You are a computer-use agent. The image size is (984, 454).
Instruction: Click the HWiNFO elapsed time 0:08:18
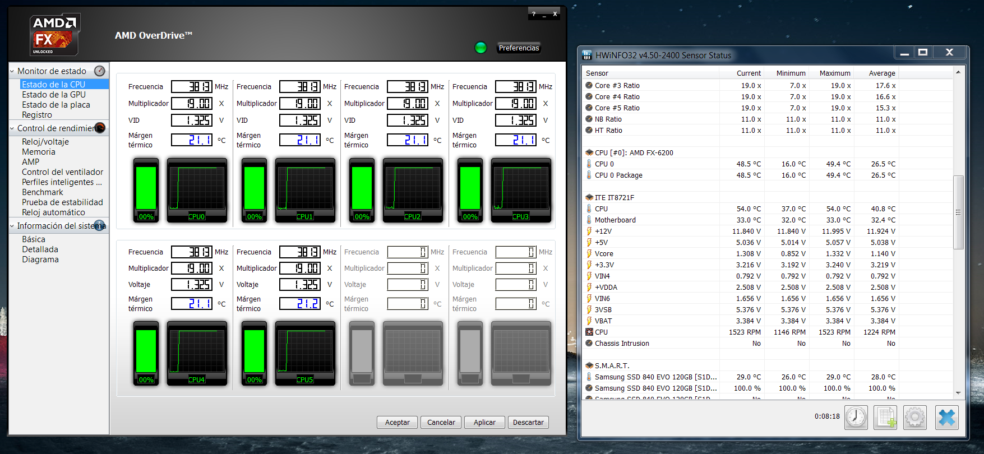827,416
